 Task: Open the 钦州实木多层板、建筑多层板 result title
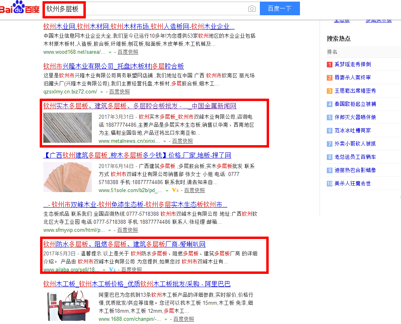(140, 106)
